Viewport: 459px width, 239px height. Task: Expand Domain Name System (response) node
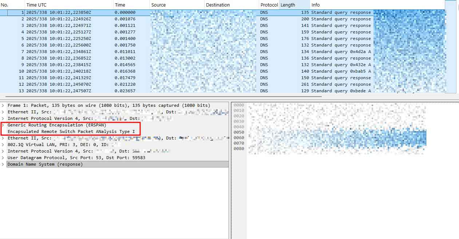[x=3, y=164]
